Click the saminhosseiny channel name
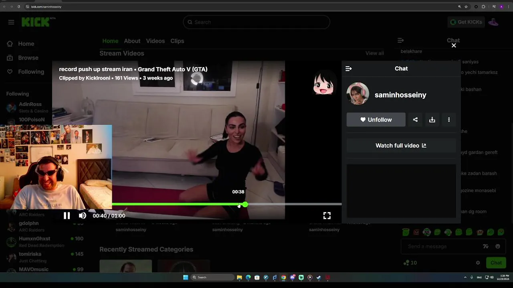This screenshot has width=513, height=288. (400, 95)
